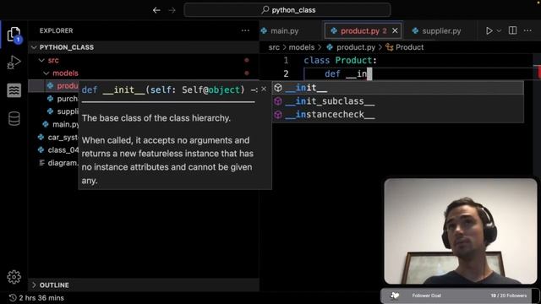Image resolution: width=541 pixels, height=304 pixels.
Task: Open the wave-pattern extension view in activity bar
Action: pyautogui.click(x=14, y=90)
